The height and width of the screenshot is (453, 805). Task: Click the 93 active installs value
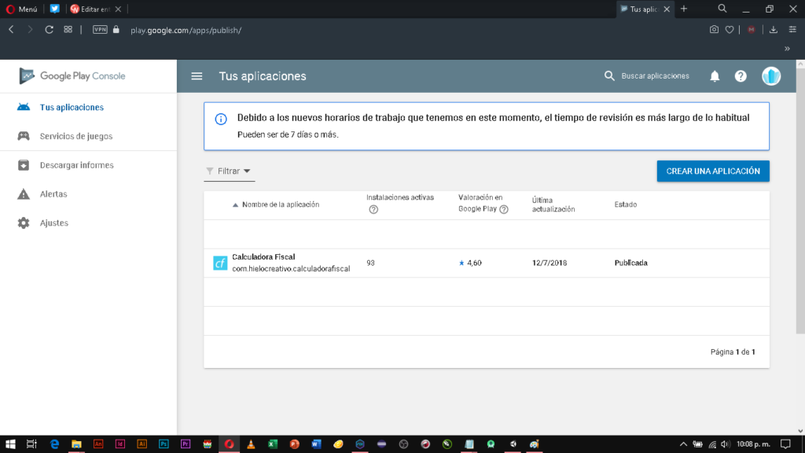coord(371,263)
